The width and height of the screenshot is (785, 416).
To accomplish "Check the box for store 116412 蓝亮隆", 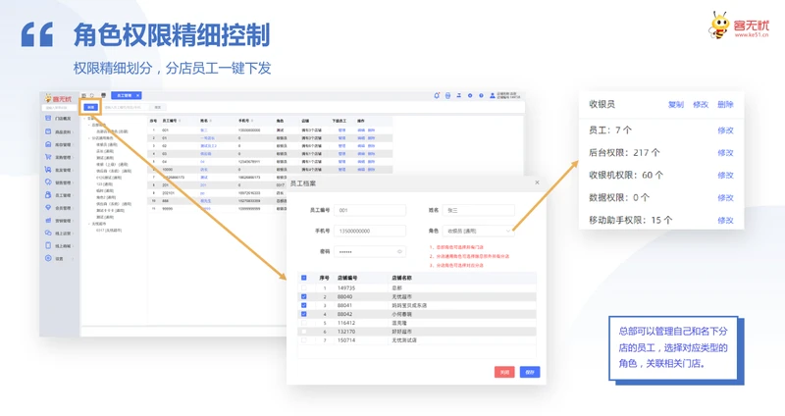I will (x=304, y=323).
